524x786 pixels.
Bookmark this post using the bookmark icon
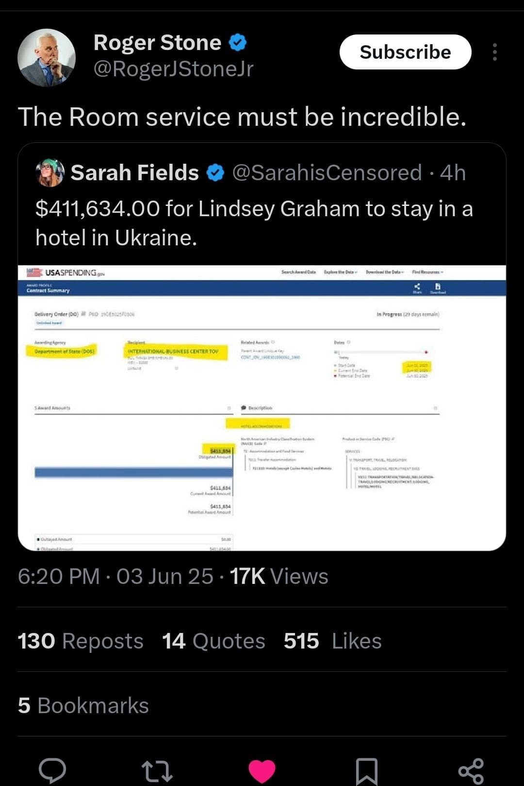click(x=367, y=771)
